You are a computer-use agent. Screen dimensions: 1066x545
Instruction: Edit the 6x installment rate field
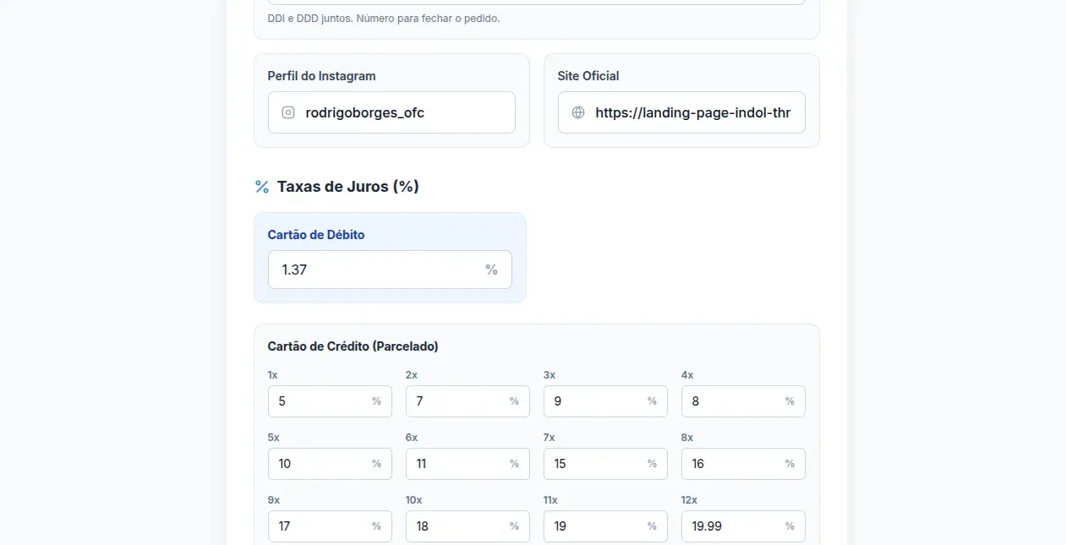[467, 464]
